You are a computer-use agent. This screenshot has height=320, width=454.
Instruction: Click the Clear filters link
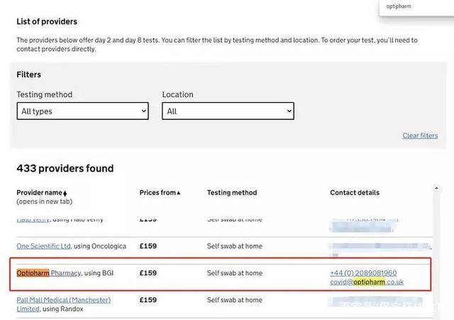click(x=420, y=136)
